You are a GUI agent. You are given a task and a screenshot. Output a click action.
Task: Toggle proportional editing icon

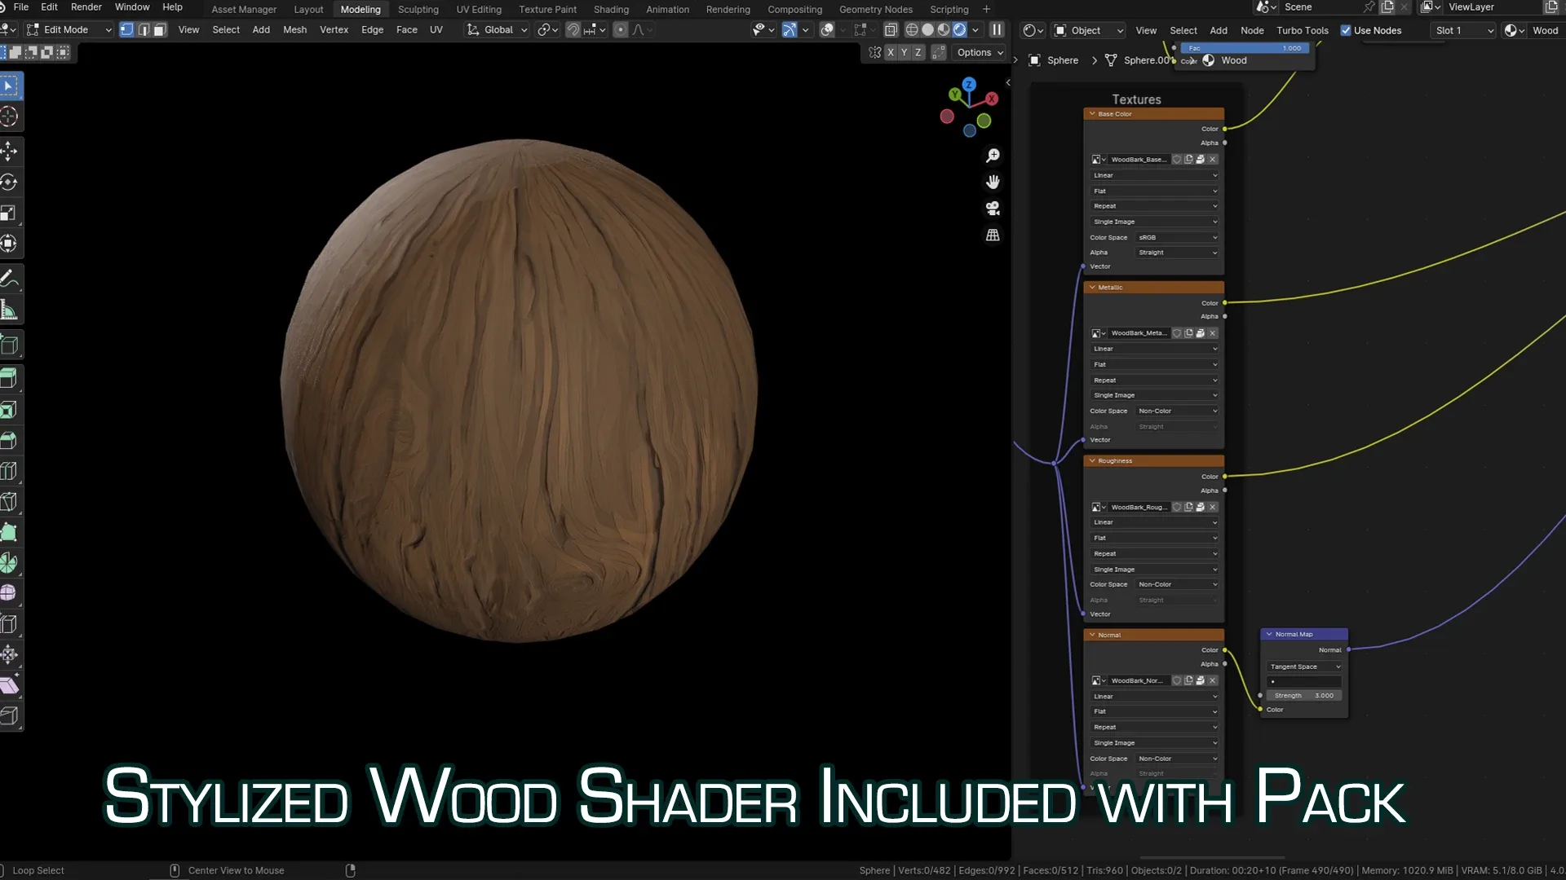(622, 29)
